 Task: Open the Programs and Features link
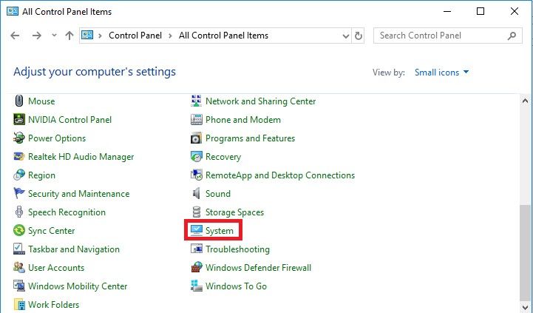[250, 138]
